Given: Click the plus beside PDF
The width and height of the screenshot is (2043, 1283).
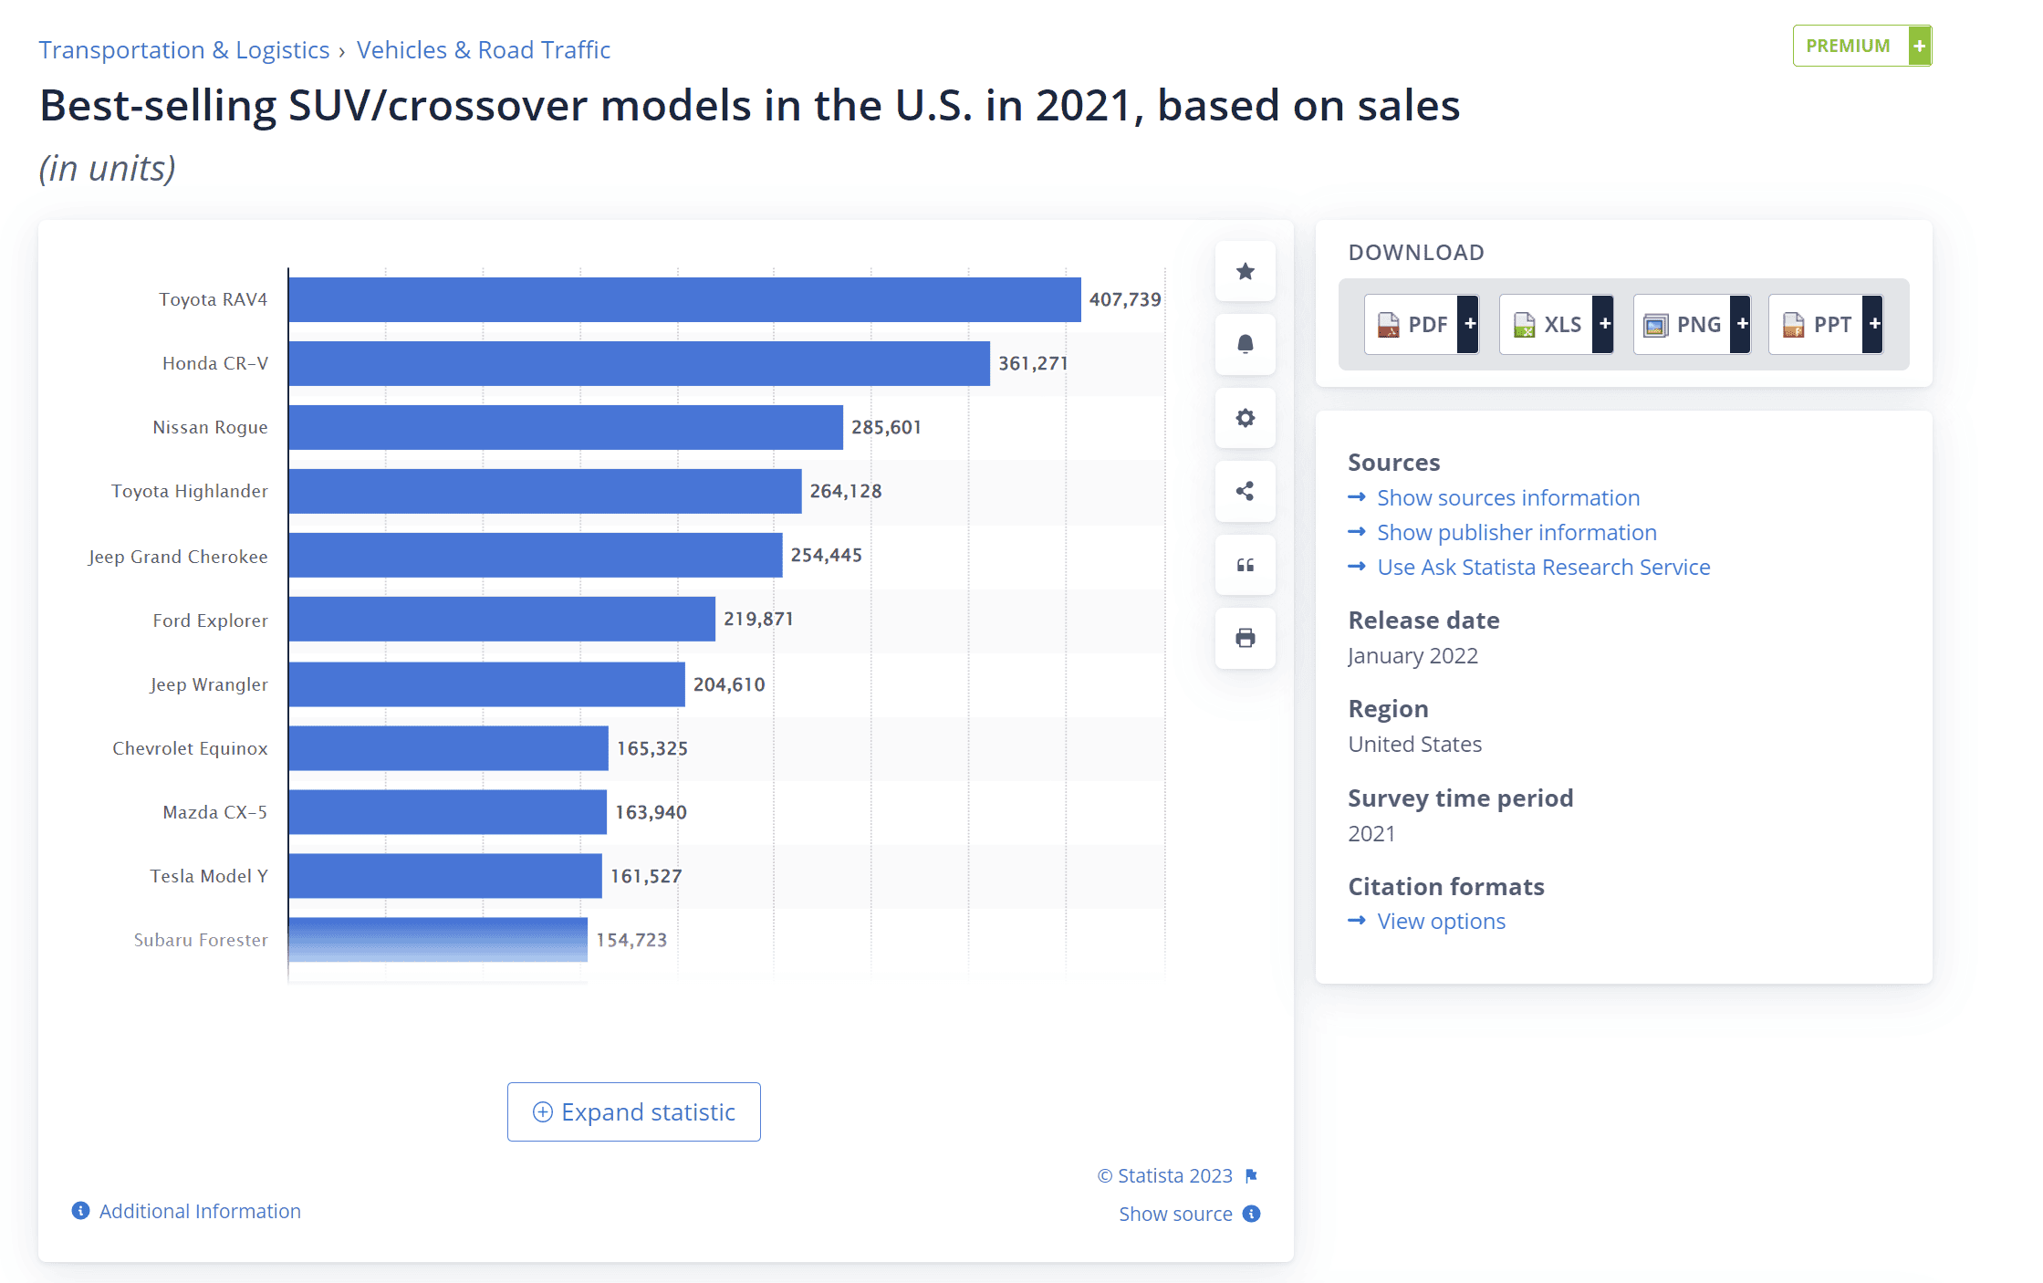Looking at the screenshot, I should (1468, 324).
